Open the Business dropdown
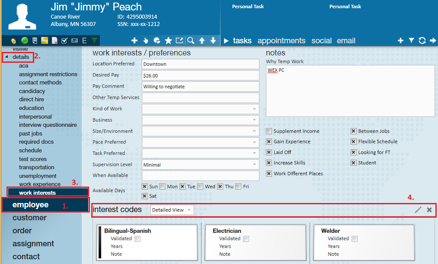This screenshot has height=264, width=438. (201, 120)
